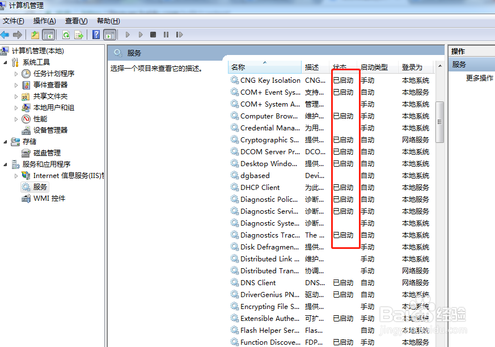
Task: Select 共享文件夹 in the tree
Action: pos(50,96)
